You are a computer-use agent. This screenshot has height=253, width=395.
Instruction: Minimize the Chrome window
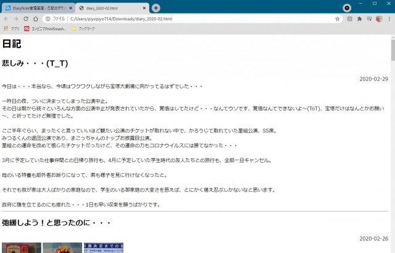pyautogui.click(x=360, y=3)
